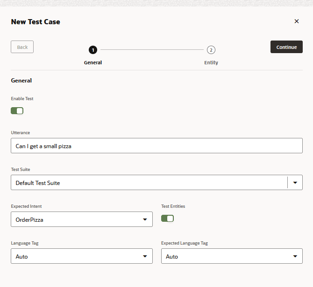Viewport: 313px width, 287px height.
Task: Close the New Test Case dialog
Action: click(296, 21)
